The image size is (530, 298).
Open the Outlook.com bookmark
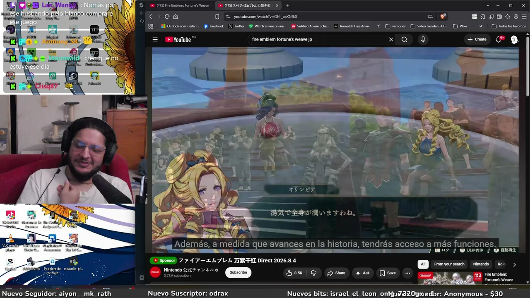(180, 26)
